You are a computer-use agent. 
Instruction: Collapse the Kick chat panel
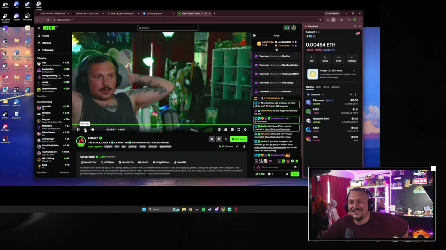254,35
